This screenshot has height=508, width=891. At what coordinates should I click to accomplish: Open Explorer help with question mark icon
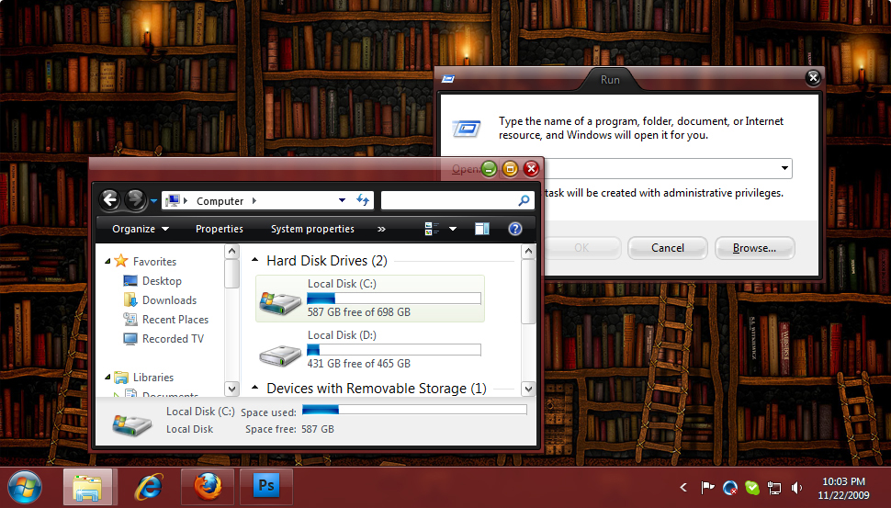(515, 229)
